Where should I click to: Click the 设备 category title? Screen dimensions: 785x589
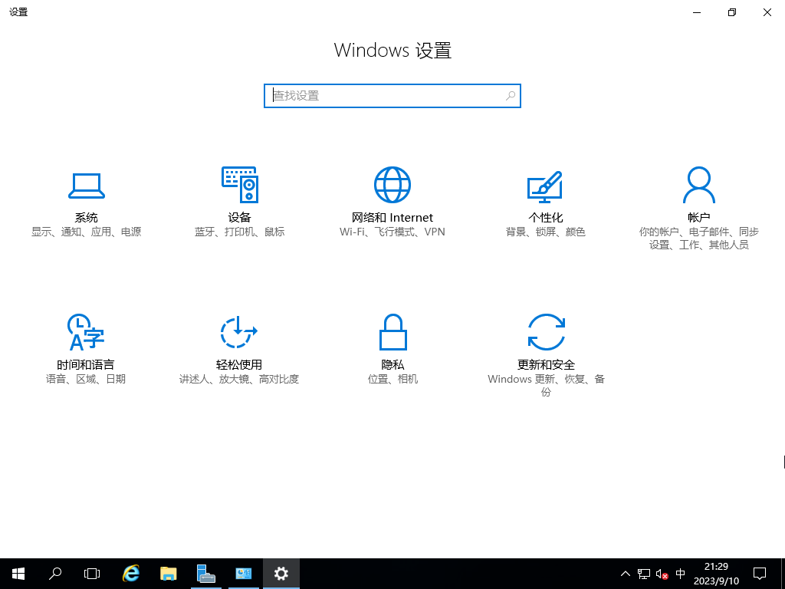click(239, 217)
